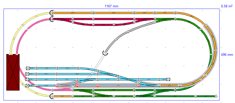Screen dimensions: 235x103
Task: Select the tunnel portal at the top orange track's left end
Action: pyautogui.click(x=52, y=12)
